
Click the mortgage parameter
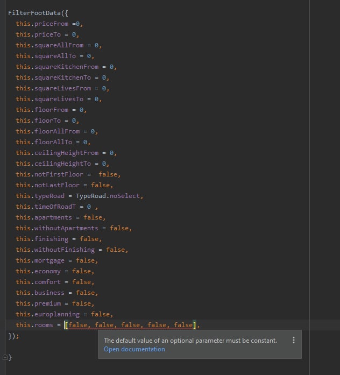[x=49, y=260]
